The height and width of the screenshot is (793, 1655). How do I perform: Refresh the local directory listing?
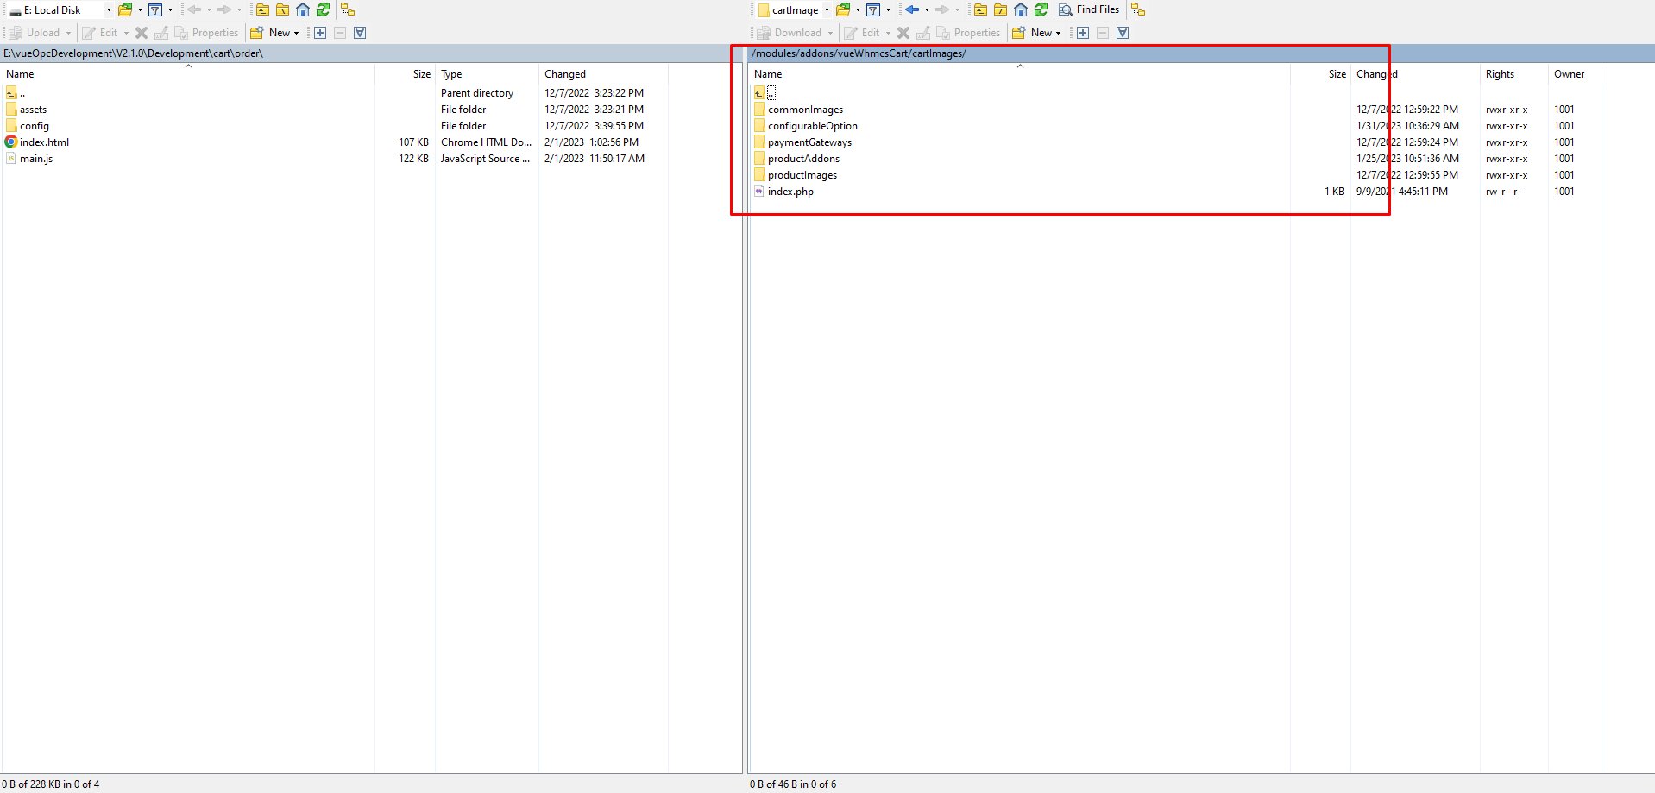[323, 9]
